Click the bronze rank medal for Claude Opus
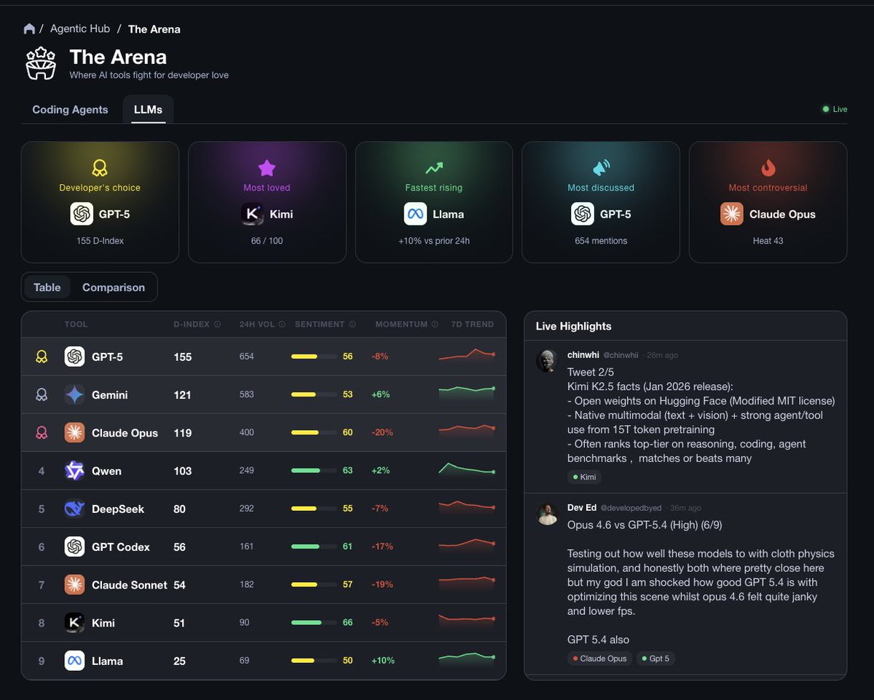 (42, 432)
